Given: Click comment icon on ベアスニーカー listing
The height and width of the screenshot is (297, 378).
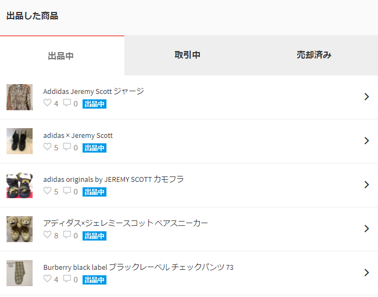Looking at the screenshot, I should tap(67, 235).
